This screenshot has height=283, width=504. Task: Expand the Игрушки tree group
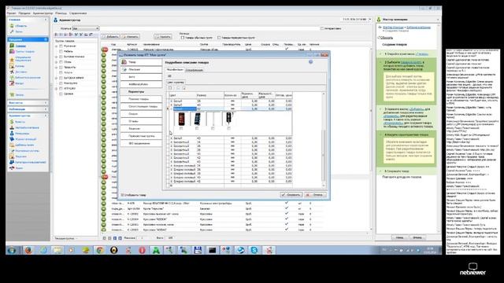(x=57, y=89)
